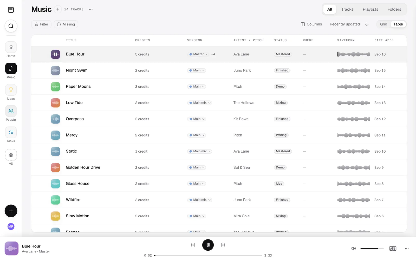Open the Tasks checklist icon
The image size is (416, 260).
pyautogui.click(x=11, y=132)
